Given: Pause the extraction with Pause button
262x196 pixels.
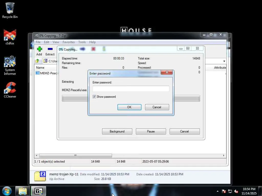Looking at the screenshot, I should (151, 131).
